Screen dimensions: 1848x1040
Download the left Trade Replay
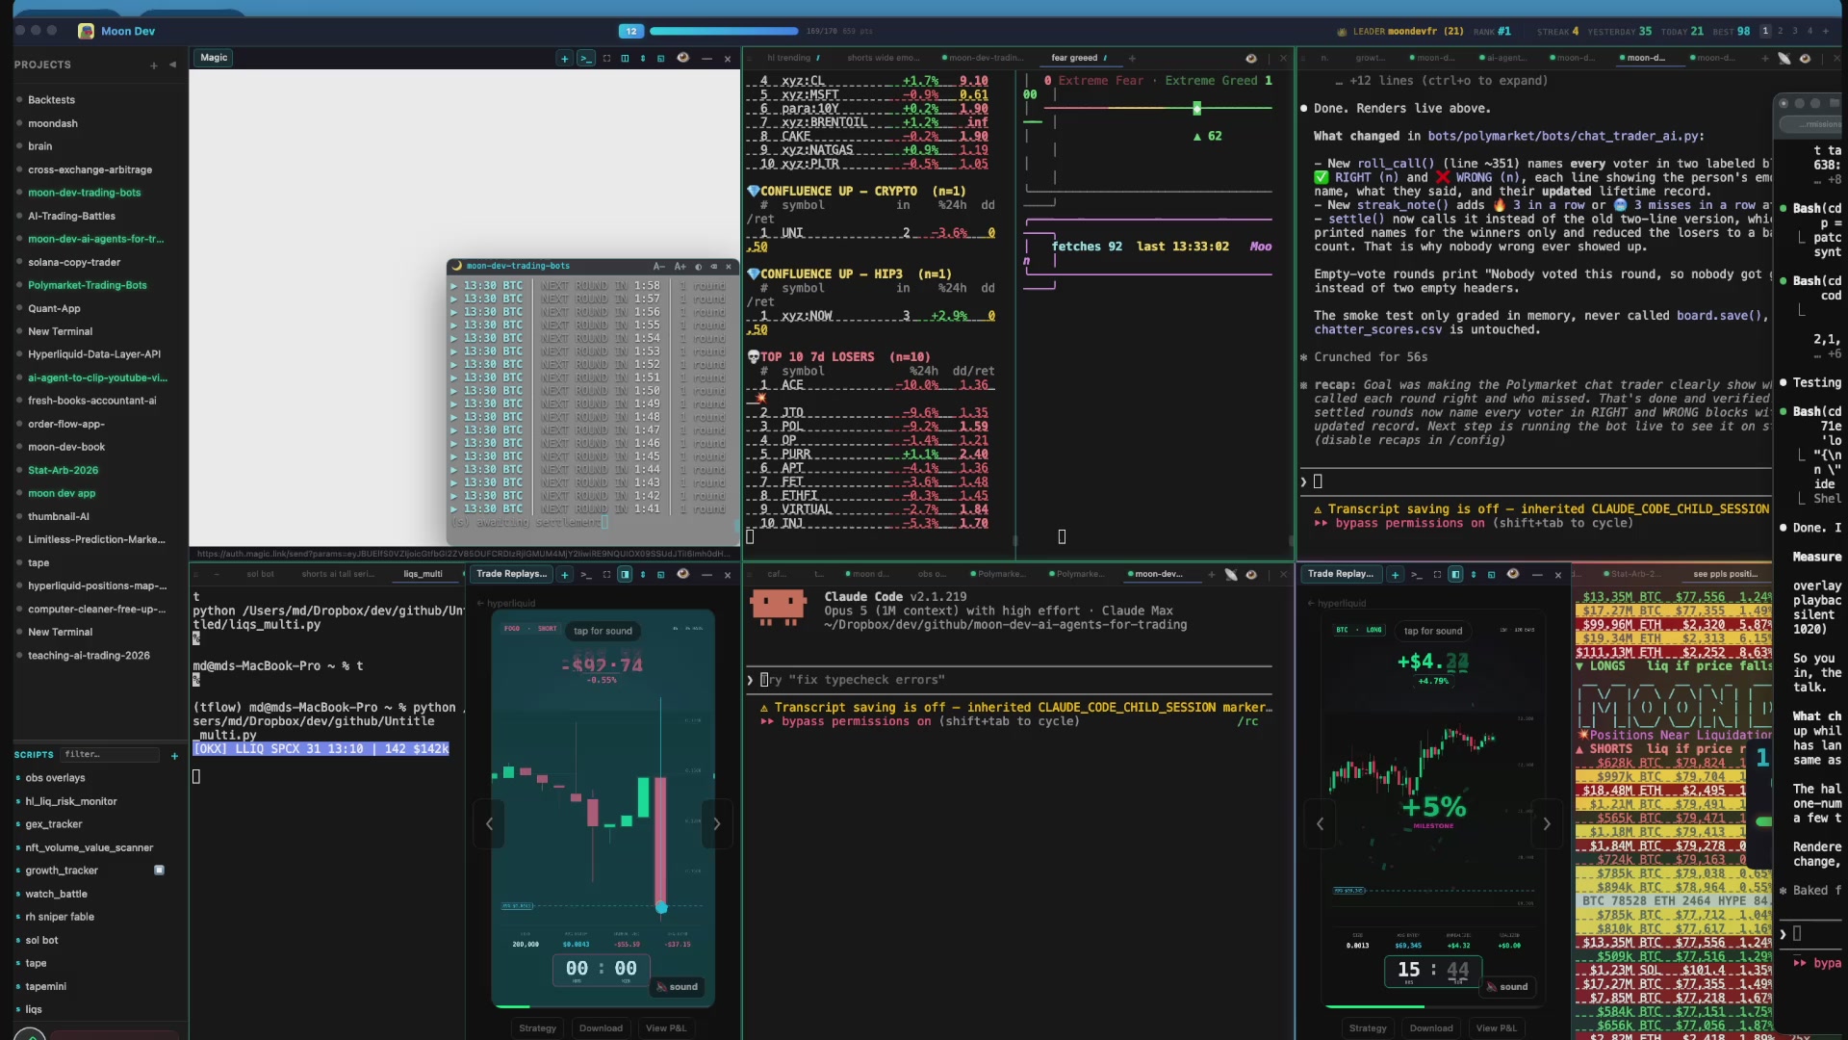tap(601, 1028)
